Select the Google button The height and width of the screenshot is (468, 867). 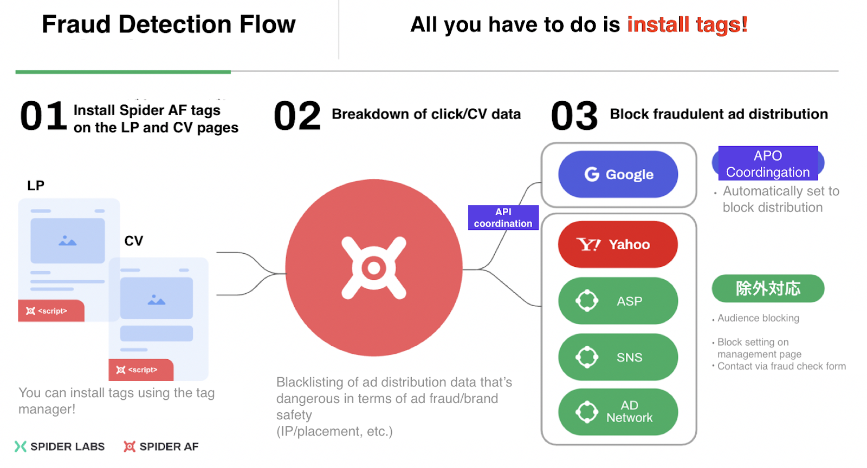(618, 174)
